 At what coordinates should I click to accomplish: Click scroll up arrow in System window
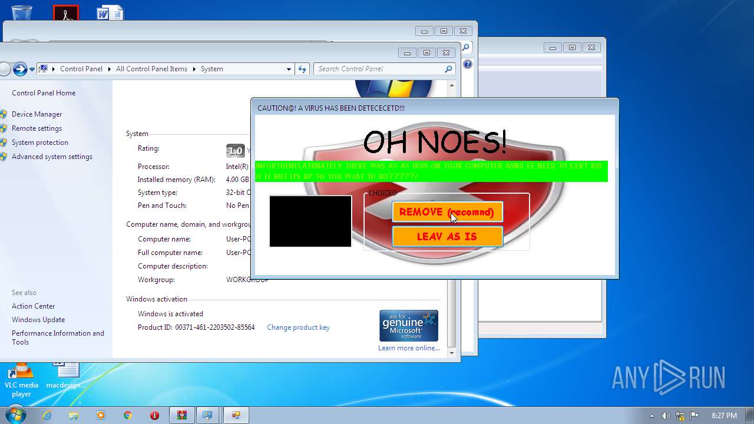(452, 86)
